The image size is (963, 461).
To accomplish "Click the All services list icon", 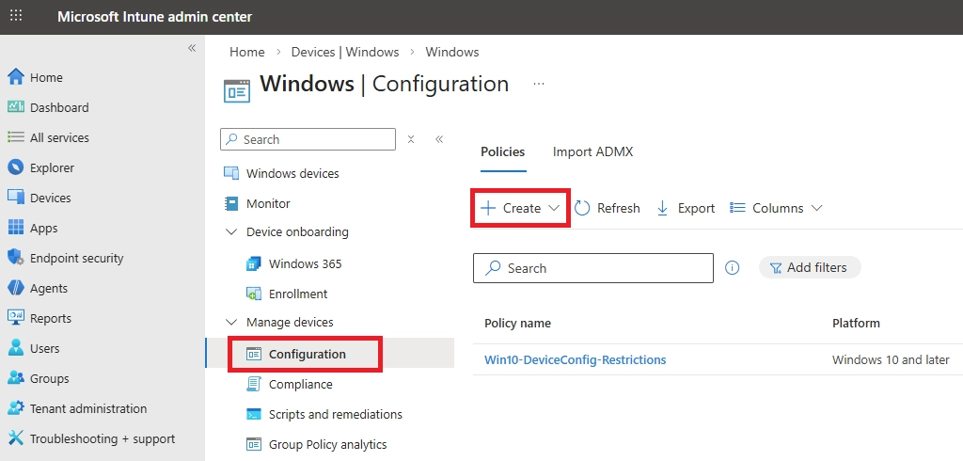I will pyautogui.click(x=16, y=137).
